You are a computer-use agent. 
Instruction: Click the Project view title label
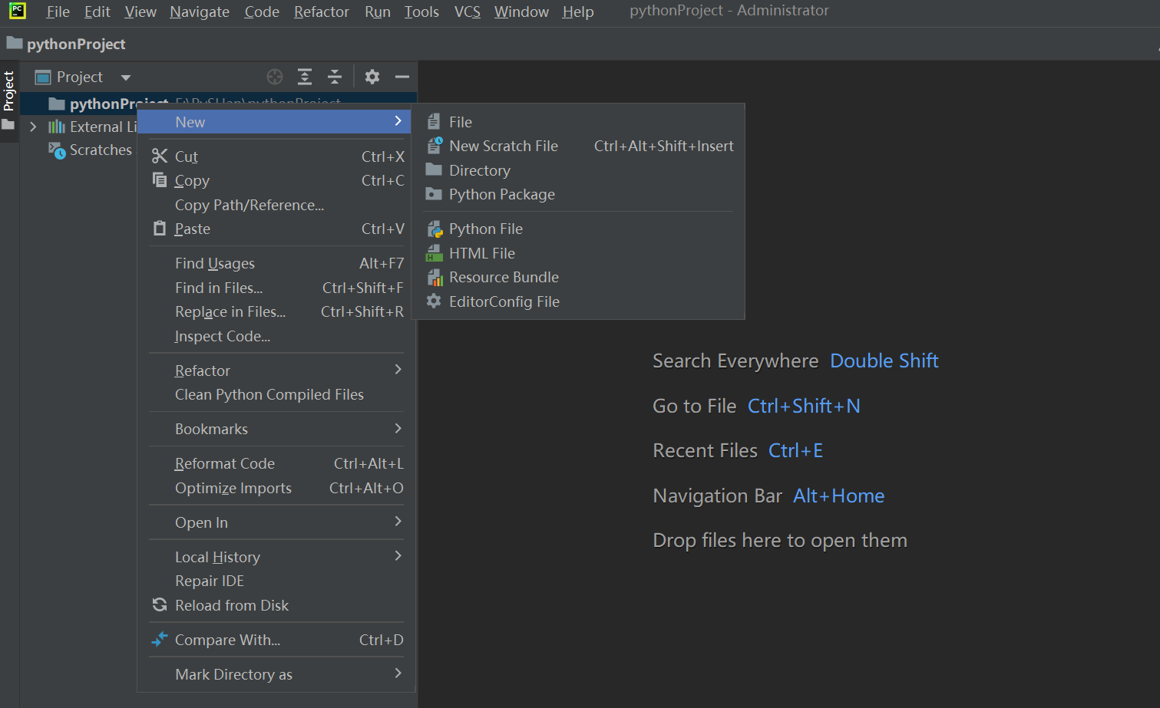[x=80, y=77]
